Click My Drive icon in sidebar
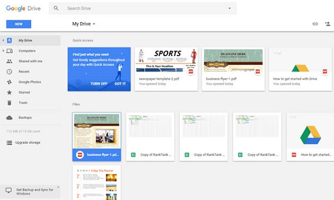This screenshot has height=200, width=334. (9, 40)
